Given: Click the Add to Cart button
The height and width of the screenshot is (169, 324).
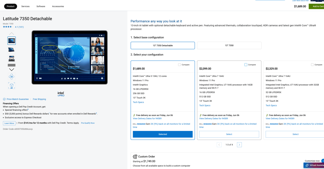Looking at the screenshot, I should [x=317, y=6].
